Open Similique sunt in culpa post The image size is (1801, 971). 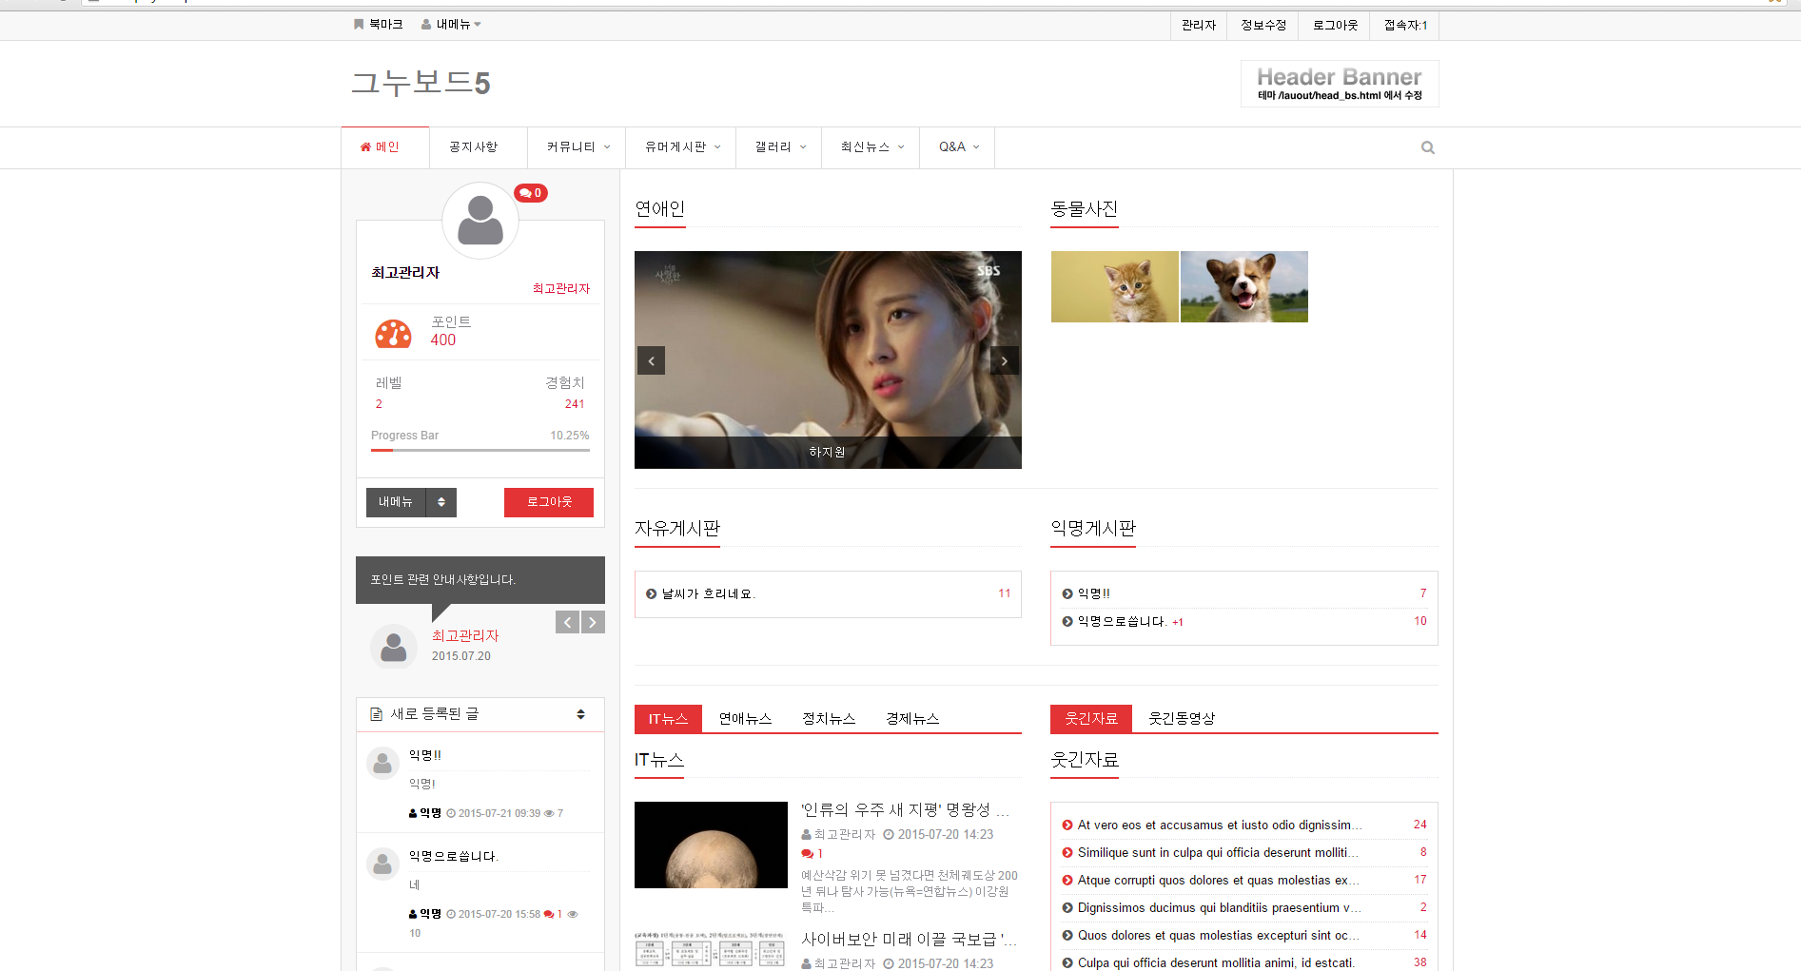[x=1219, y=853]
